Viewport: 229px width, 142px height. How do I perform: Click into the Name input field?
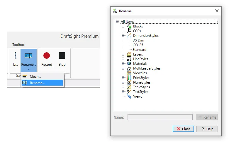tap(160, 117)
